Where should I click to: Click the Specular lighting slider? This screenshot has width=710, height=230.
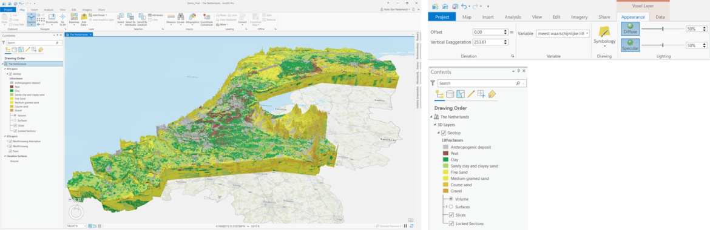662,45
